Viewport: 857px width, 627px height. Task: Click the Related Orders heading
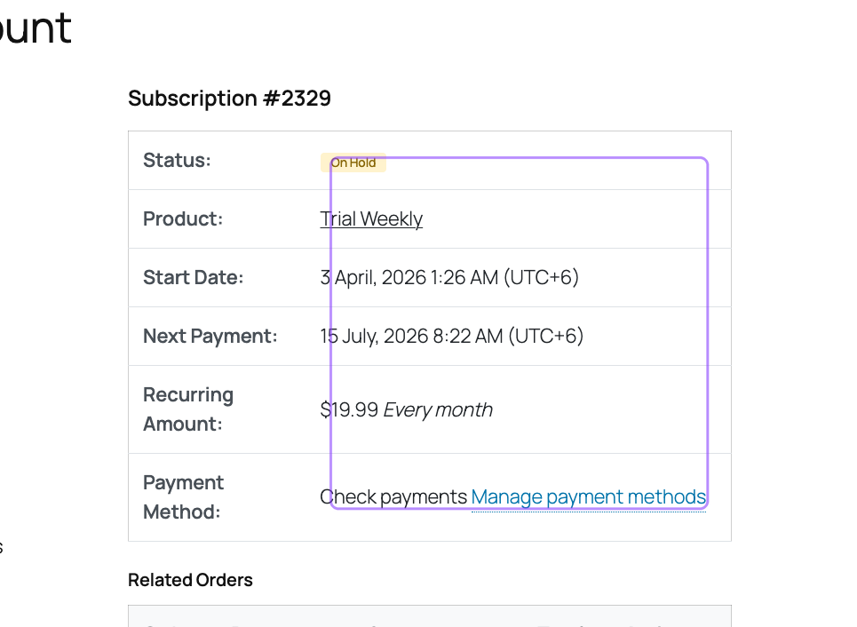tap(190, 580)
